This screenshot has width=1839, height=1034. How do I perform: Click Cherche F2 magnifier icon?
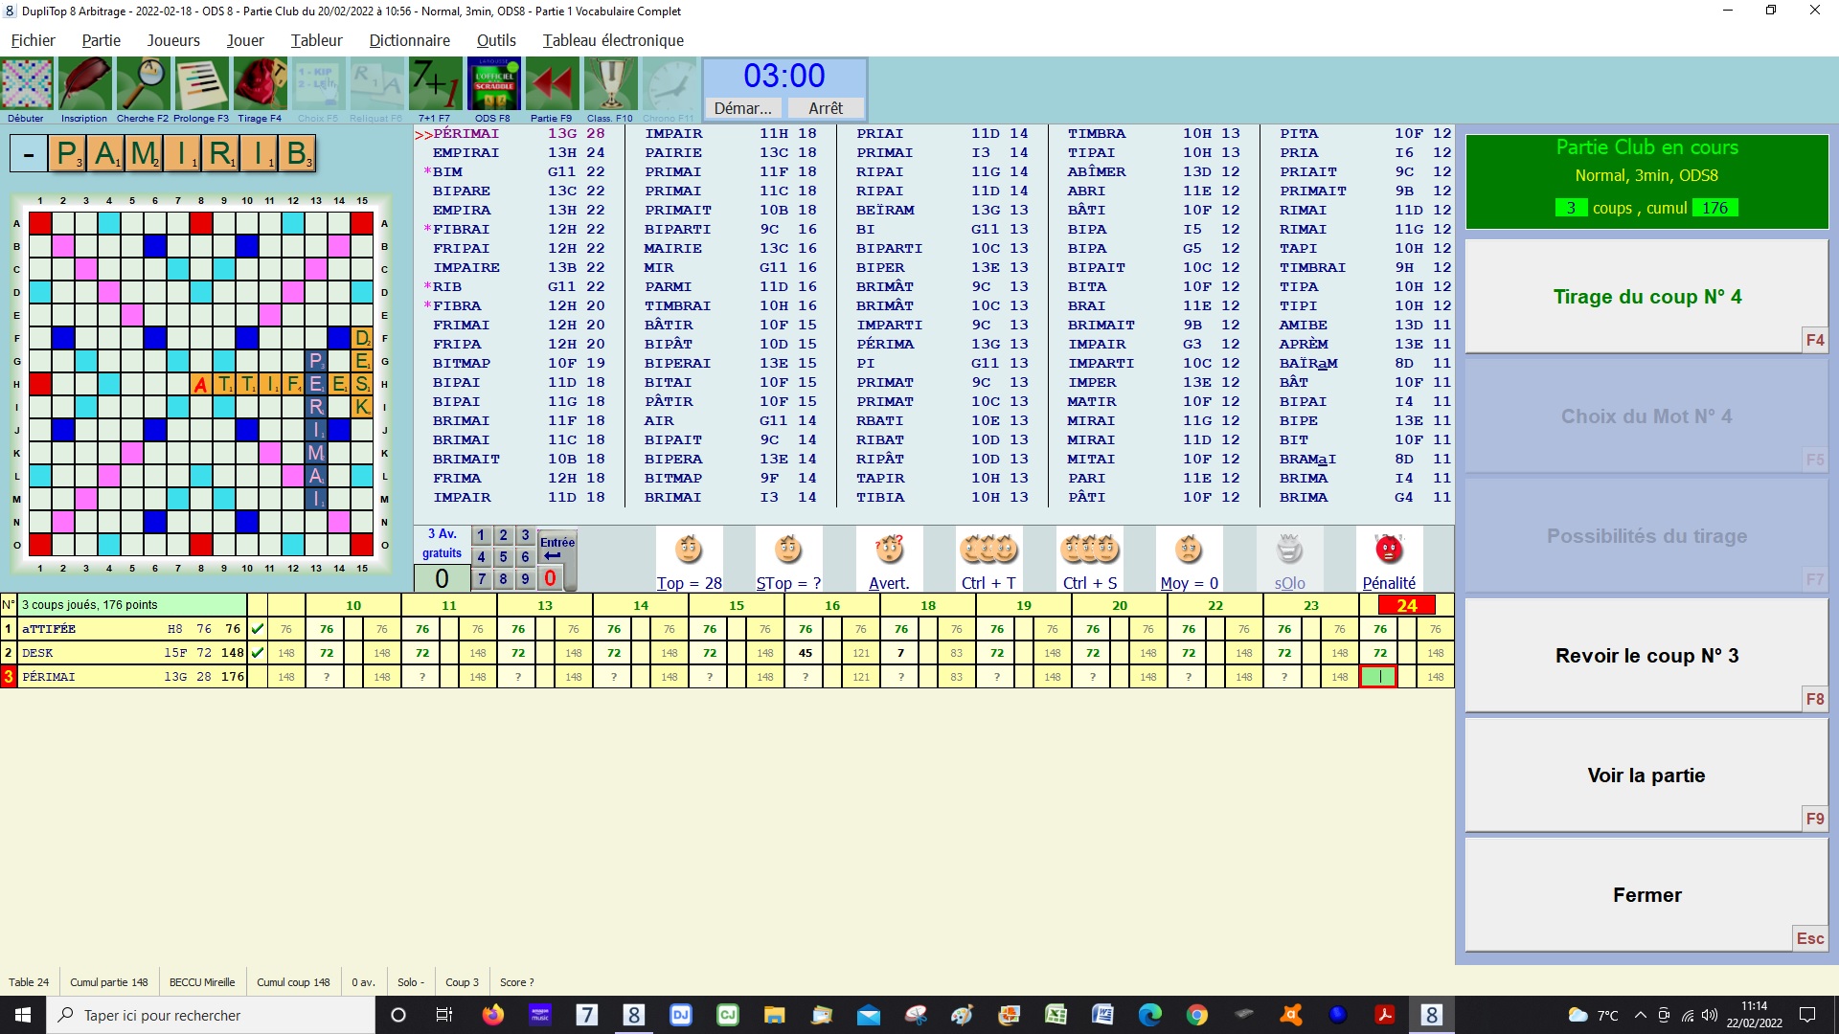coord(143,84)
